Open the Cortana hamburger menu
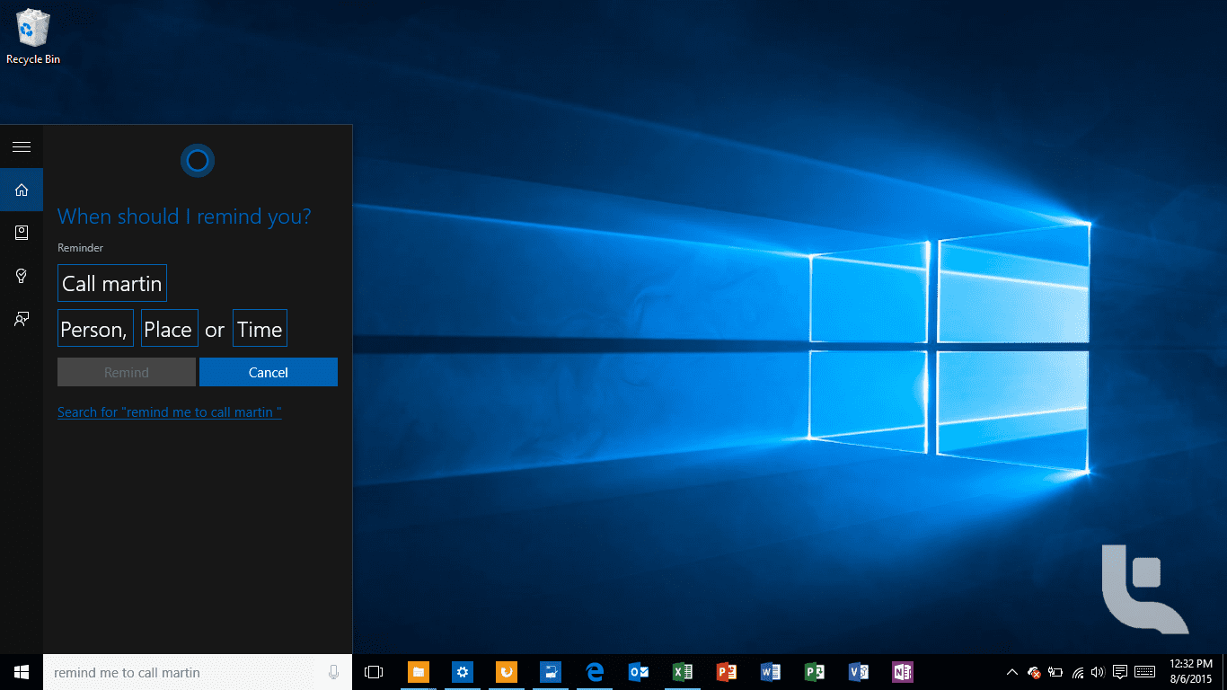This screenshot has width=1227, height=690. click(22, 146)
